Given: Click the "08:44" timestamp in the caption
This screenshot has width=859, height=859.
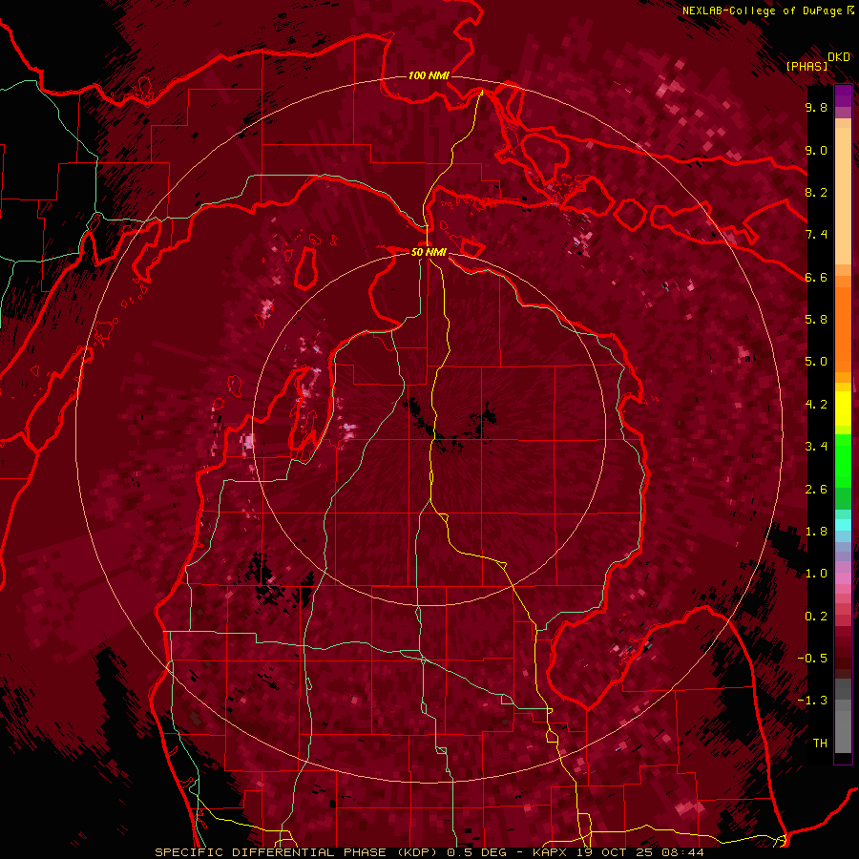Looking at the screenshot, I should point(684,852).
